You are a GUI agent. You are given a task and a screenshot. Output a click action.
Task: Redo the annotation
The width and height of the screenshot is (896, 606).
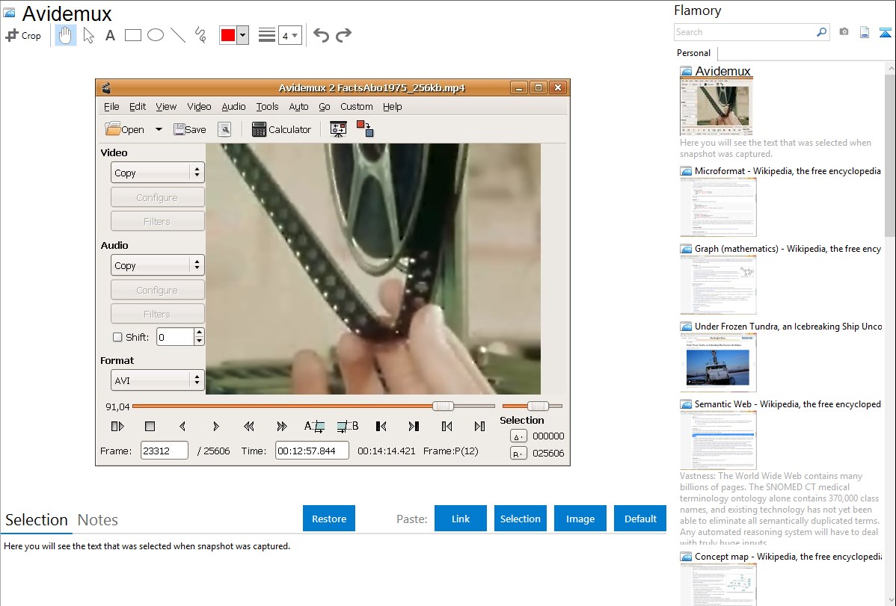pos(343,35)
